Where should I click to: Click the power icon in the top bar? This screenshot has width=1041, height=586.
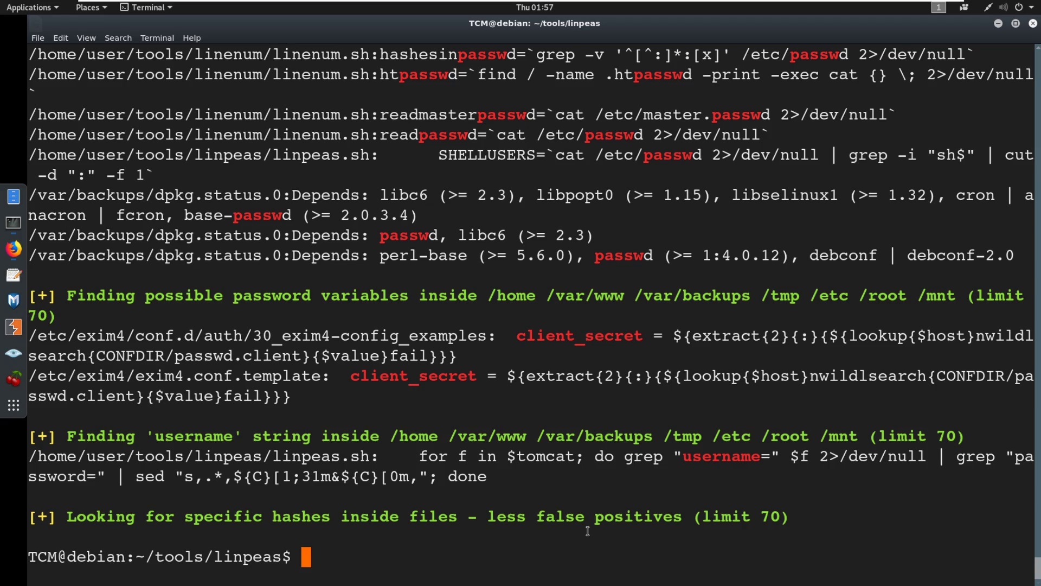[1019, 7]
